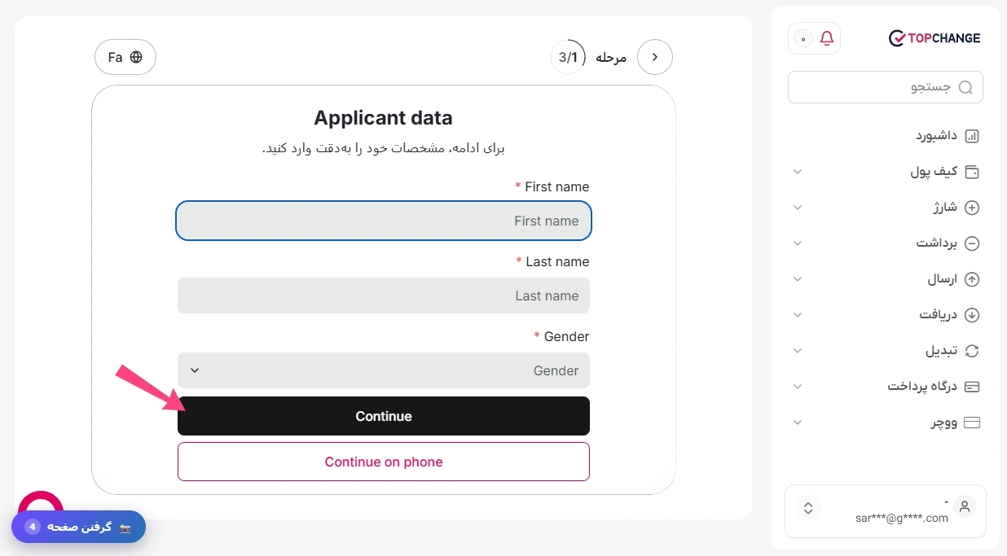Click the withdraw (برداشت) minus-circle icon
Image resolution: width=1007 pixels, height=556 pixels.
[x=972, y=243]
